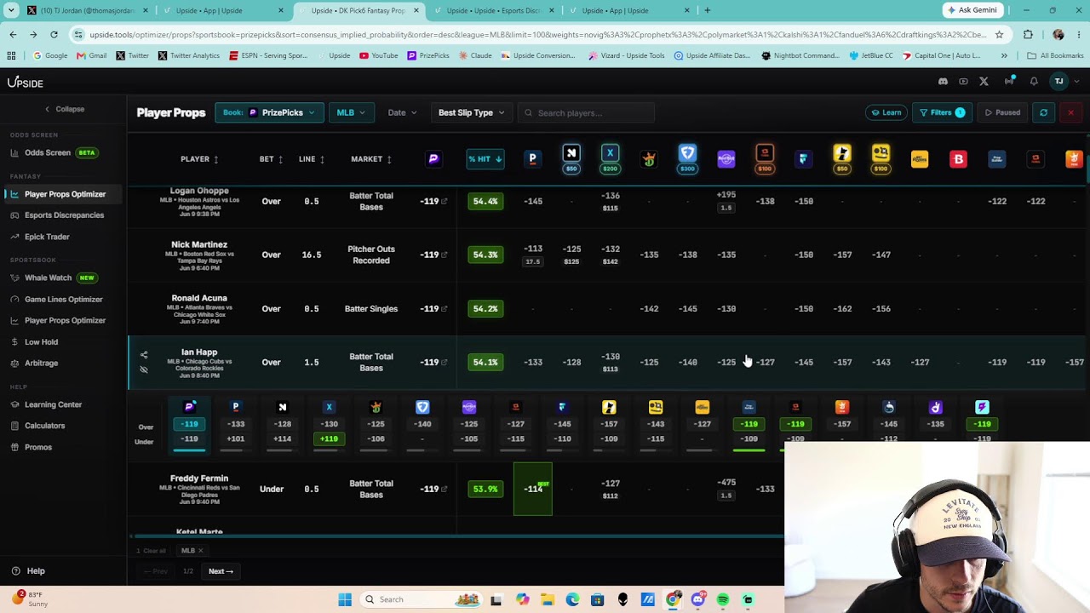1090x613 pixels.
Task: Sort by the BET column
Action: (271, 159)
